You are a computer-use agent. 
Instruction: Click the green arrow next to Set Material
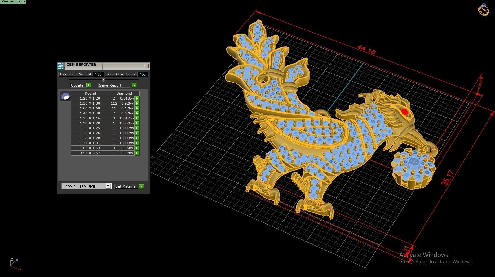click(141, 186)
